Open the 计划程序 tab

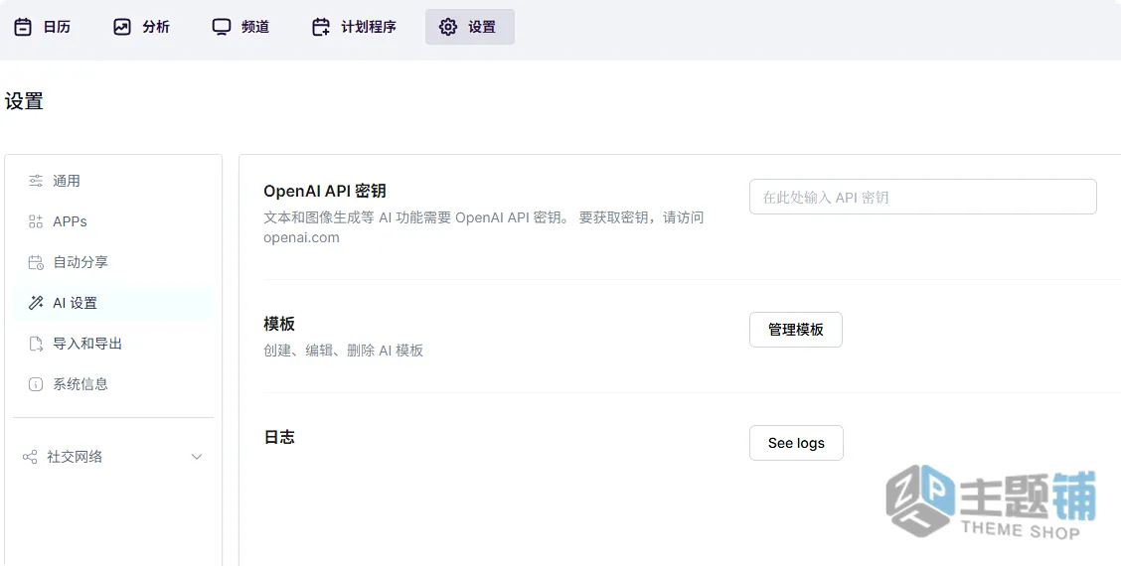point(354,27)
